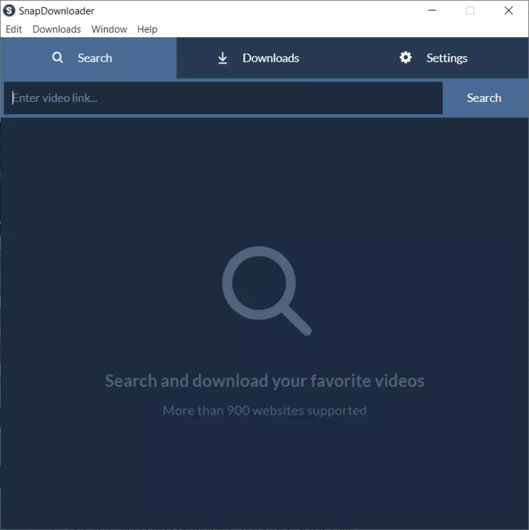Switch to the Settings tab
The width and height of the screenshot is (529, 530).
(440, 58)
